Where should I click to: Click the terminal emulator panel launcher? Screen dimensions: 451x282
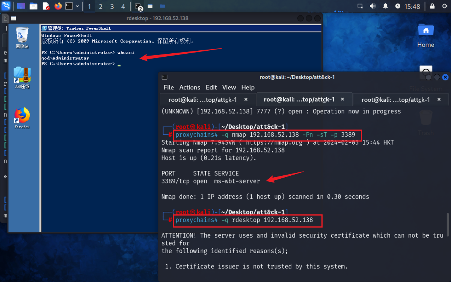click(69, 6)
